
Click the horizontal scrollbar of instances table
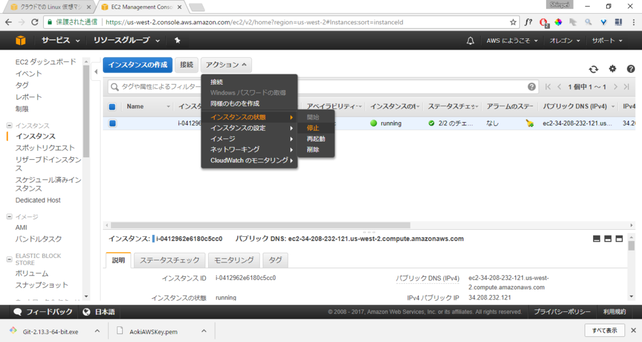(260, 225)
